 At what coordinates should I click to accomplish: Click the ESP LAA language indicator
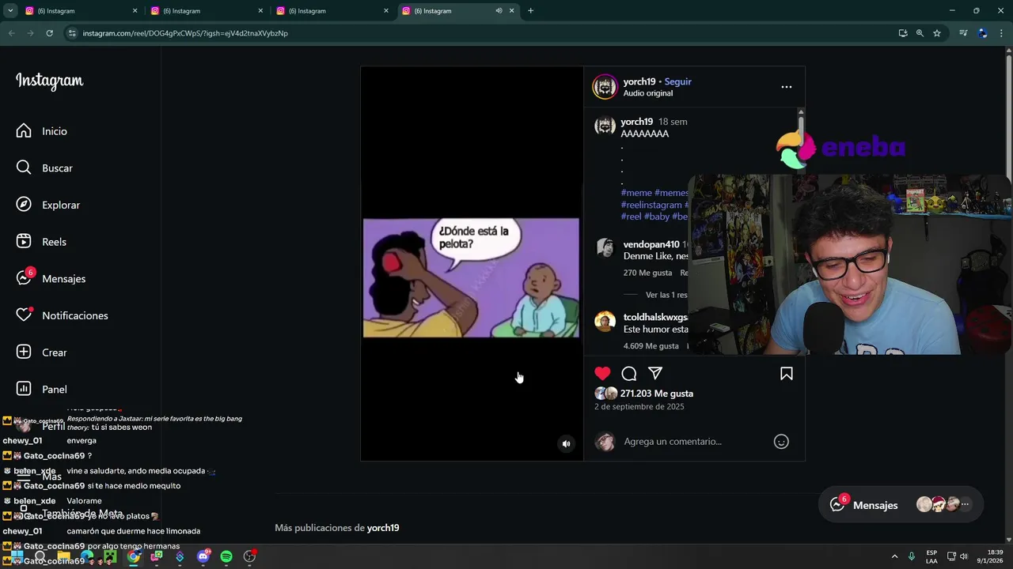tap(931, 556)
